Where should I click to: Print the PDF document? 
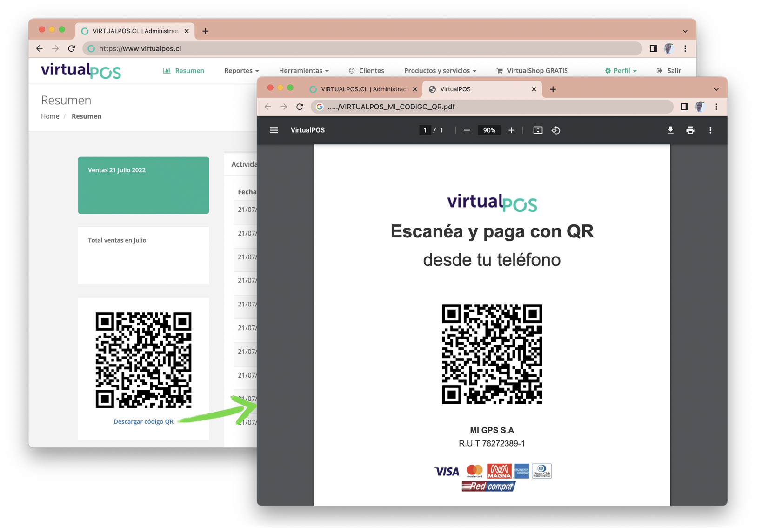click(x=690, y=130)
